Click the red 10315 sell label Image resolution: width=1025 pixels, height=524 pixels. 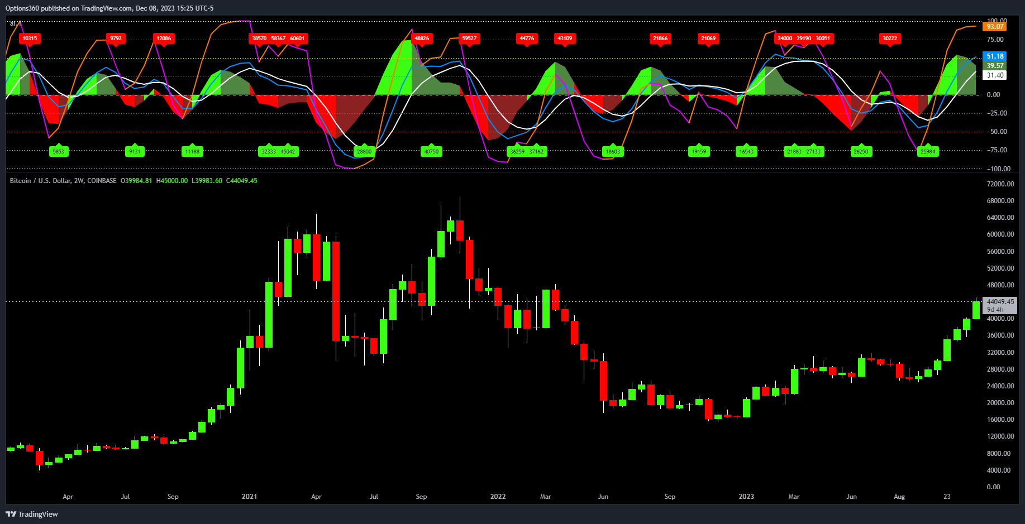tap(30, 39)
